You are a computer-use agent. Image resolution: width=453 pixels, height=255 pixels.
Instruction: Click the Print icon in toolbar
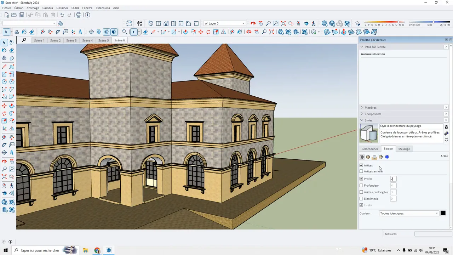79,15
